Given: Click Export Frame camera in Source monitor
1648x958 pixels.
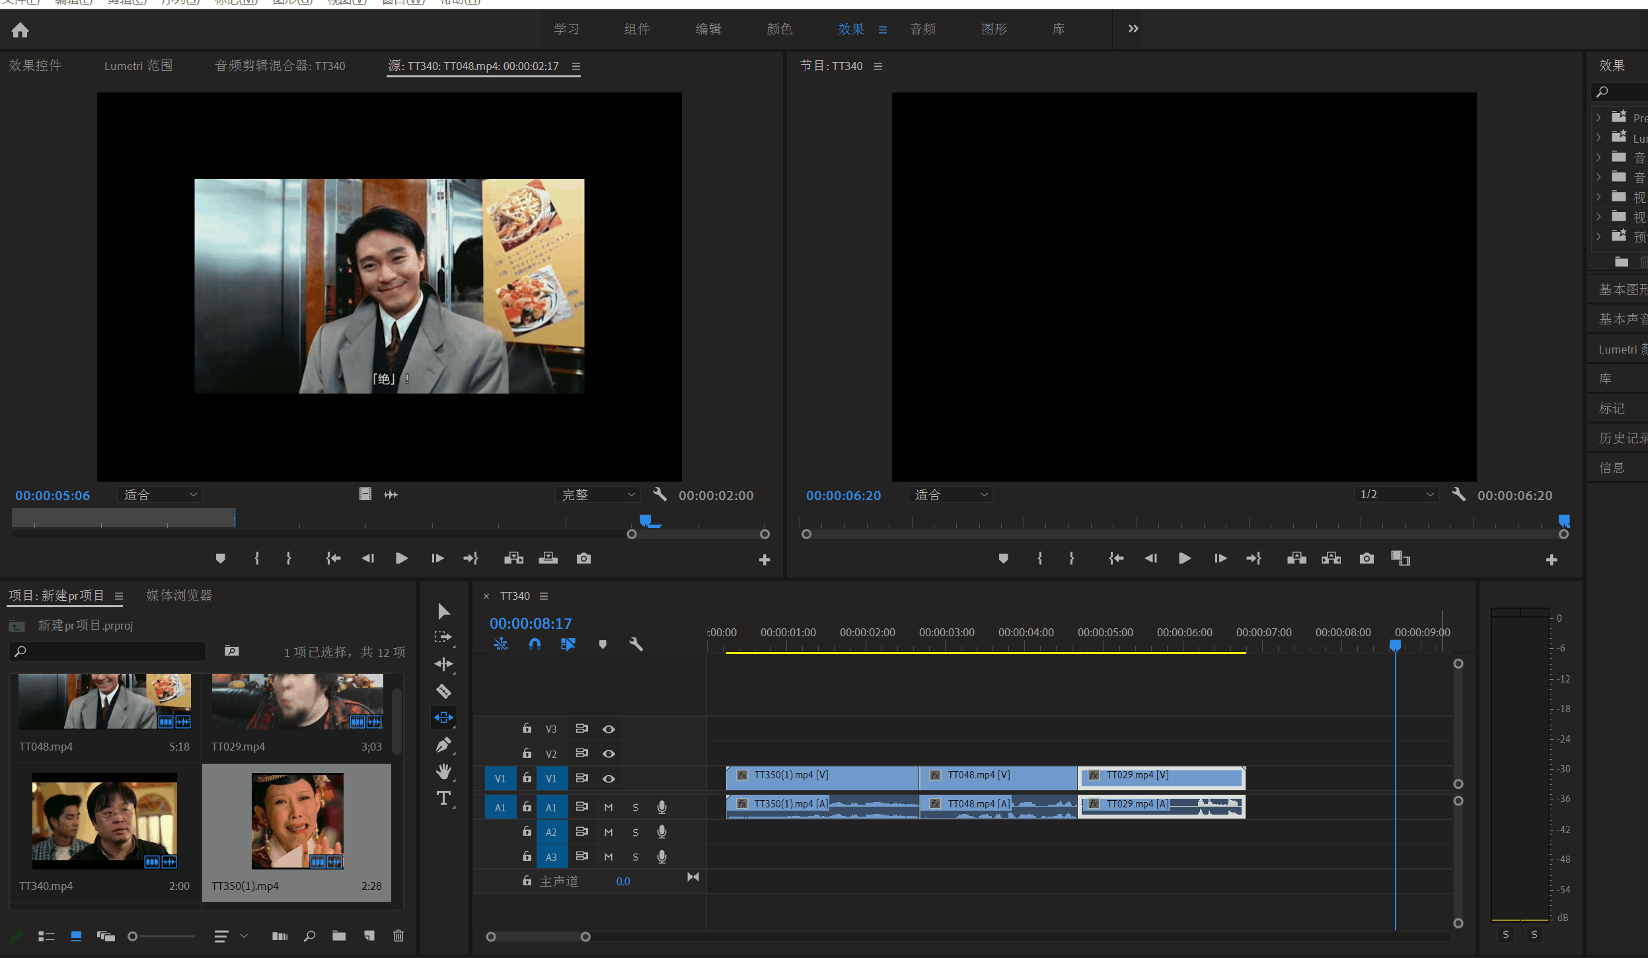Looking at the screenshot, I should [x=583, y=558].
